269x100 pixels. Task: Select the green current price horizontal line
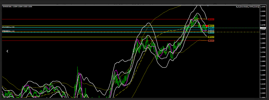click(237, 28)
